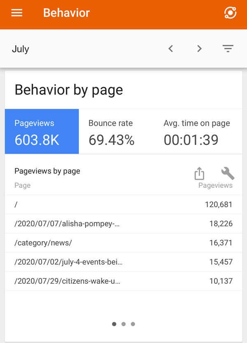Click the Behavior header title
Image resolution: width=247 pixels, height=343 pixels.
tap(66, 13)
